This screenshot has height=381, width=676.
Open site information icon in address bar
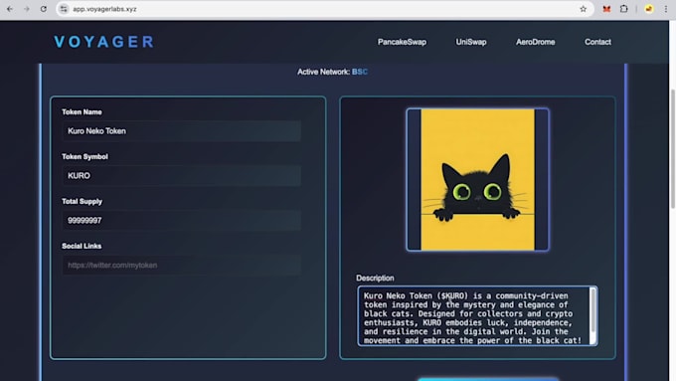coord(64,9)
